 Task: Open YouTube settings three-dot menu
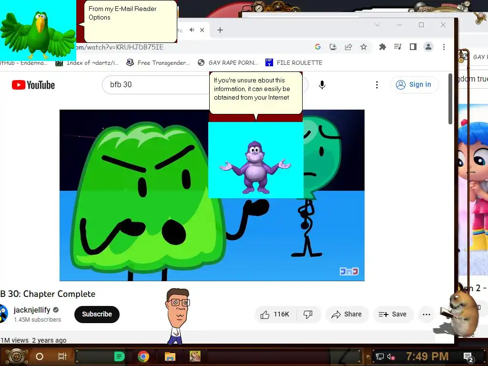(376, 85)
